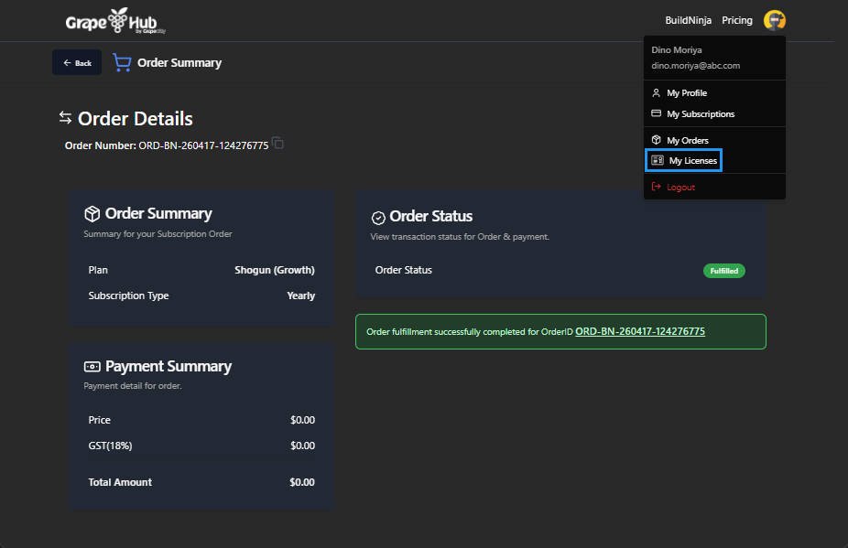The image size is (848, 548).
Task: Open the BuildNinja navigation link
Action: [x=687, y=19]
